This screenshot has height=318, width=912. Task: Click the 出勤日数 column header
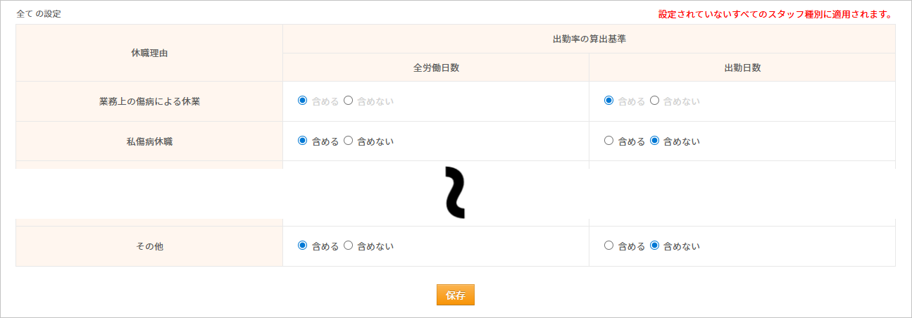tap(742, 68)
